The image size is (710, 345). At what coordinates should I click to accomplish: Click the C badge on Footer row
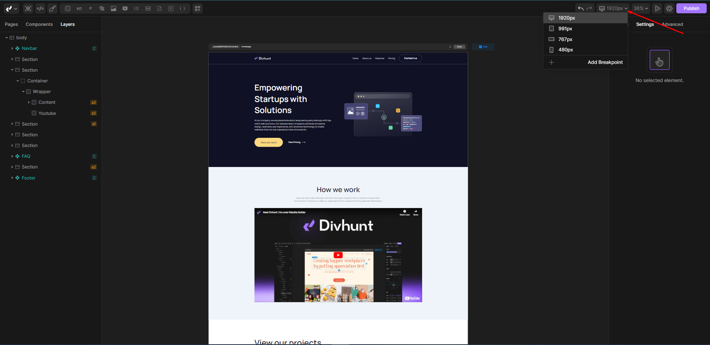click(x=94, y=178)
